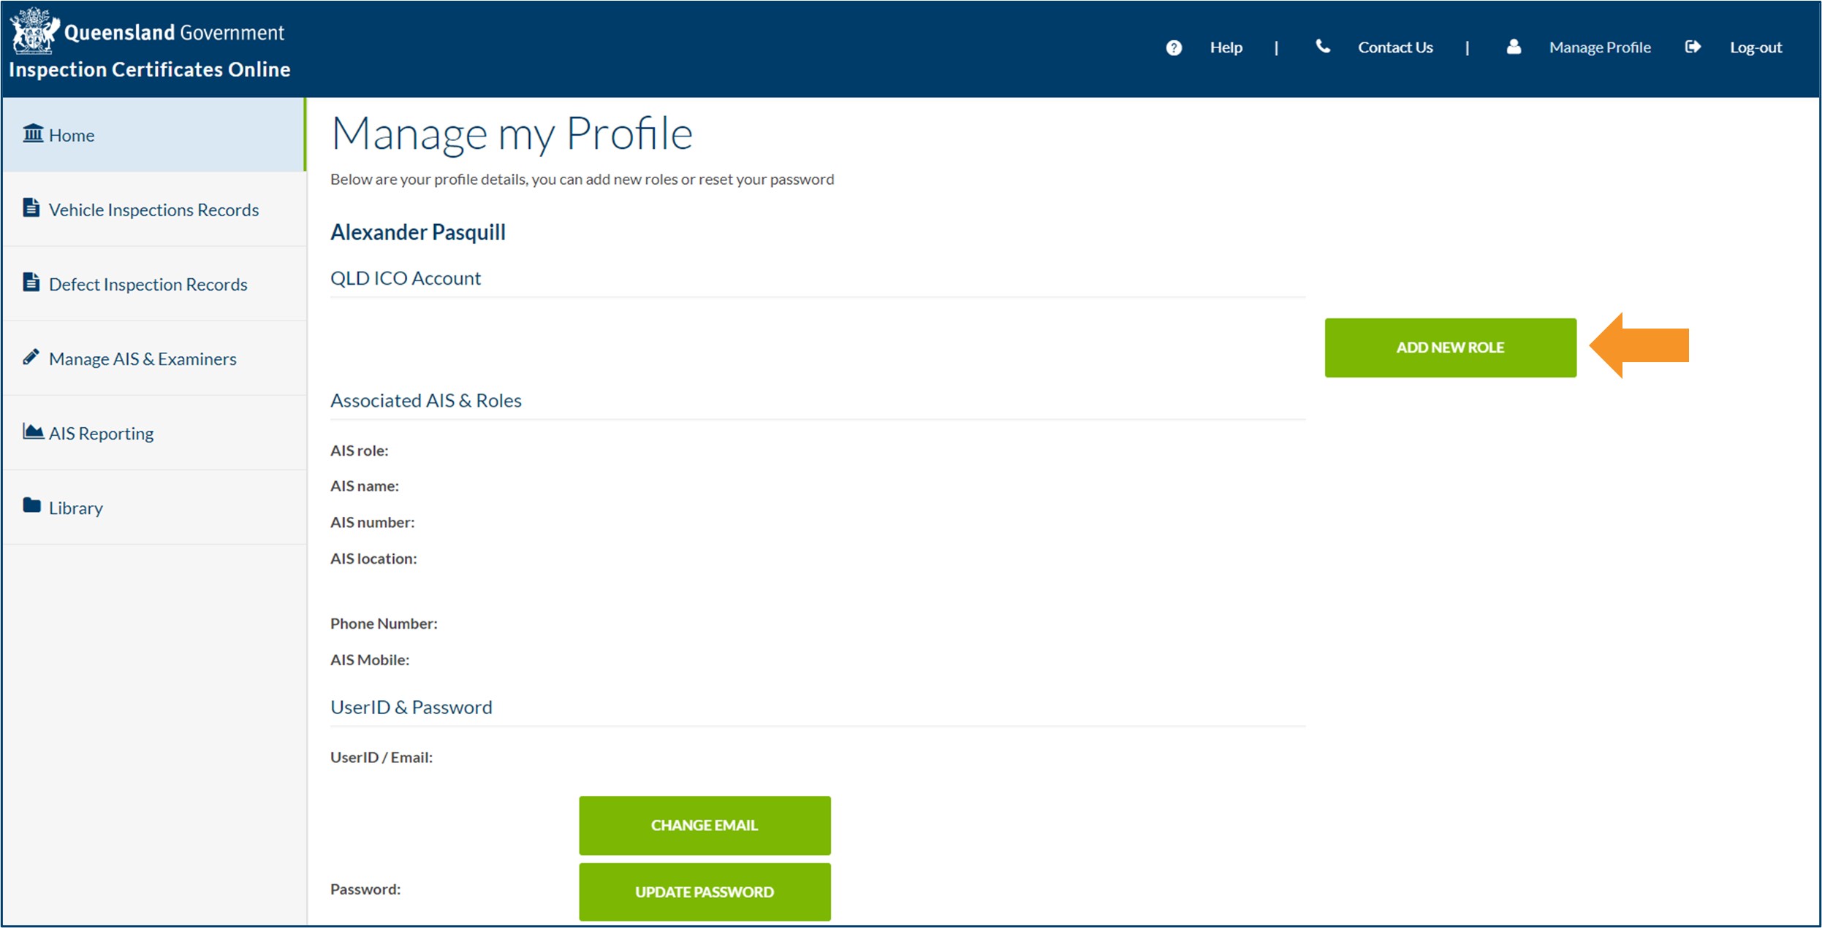This screenshot has width=1822, height=928.
Task: Click the Help question mark icon
Action: [x=1173, y=47]
